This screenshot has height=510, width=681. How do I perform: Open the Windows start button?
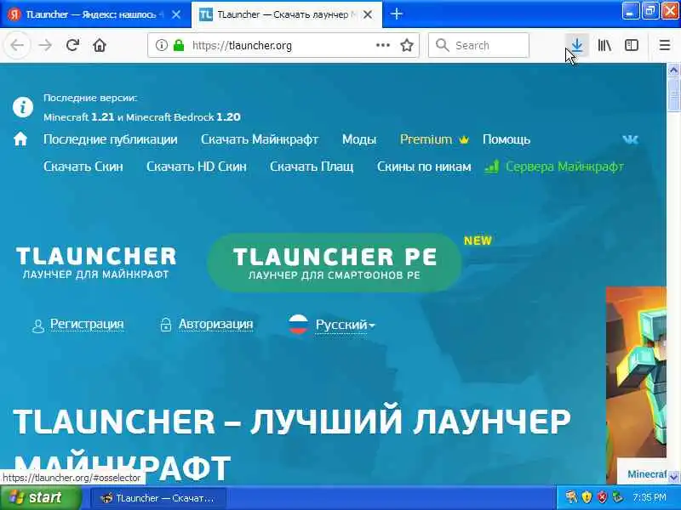(40, 498)
